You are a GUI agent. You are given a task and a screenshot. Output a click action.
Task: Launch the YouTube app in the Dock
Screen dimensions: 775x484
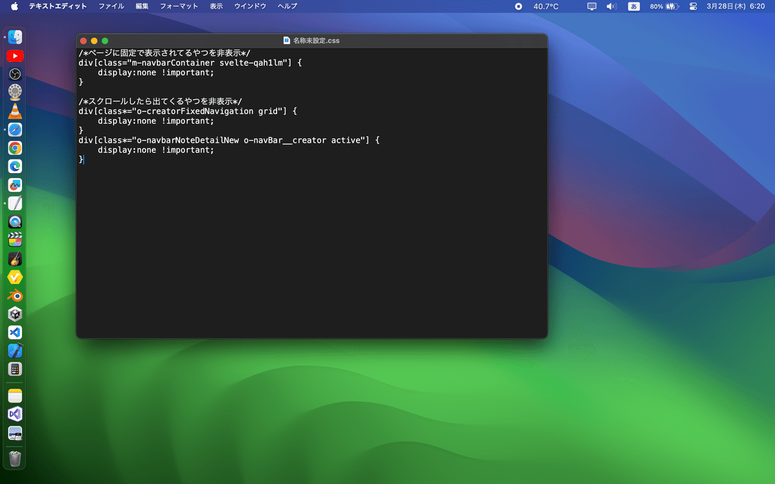click(x=15, y=56)
